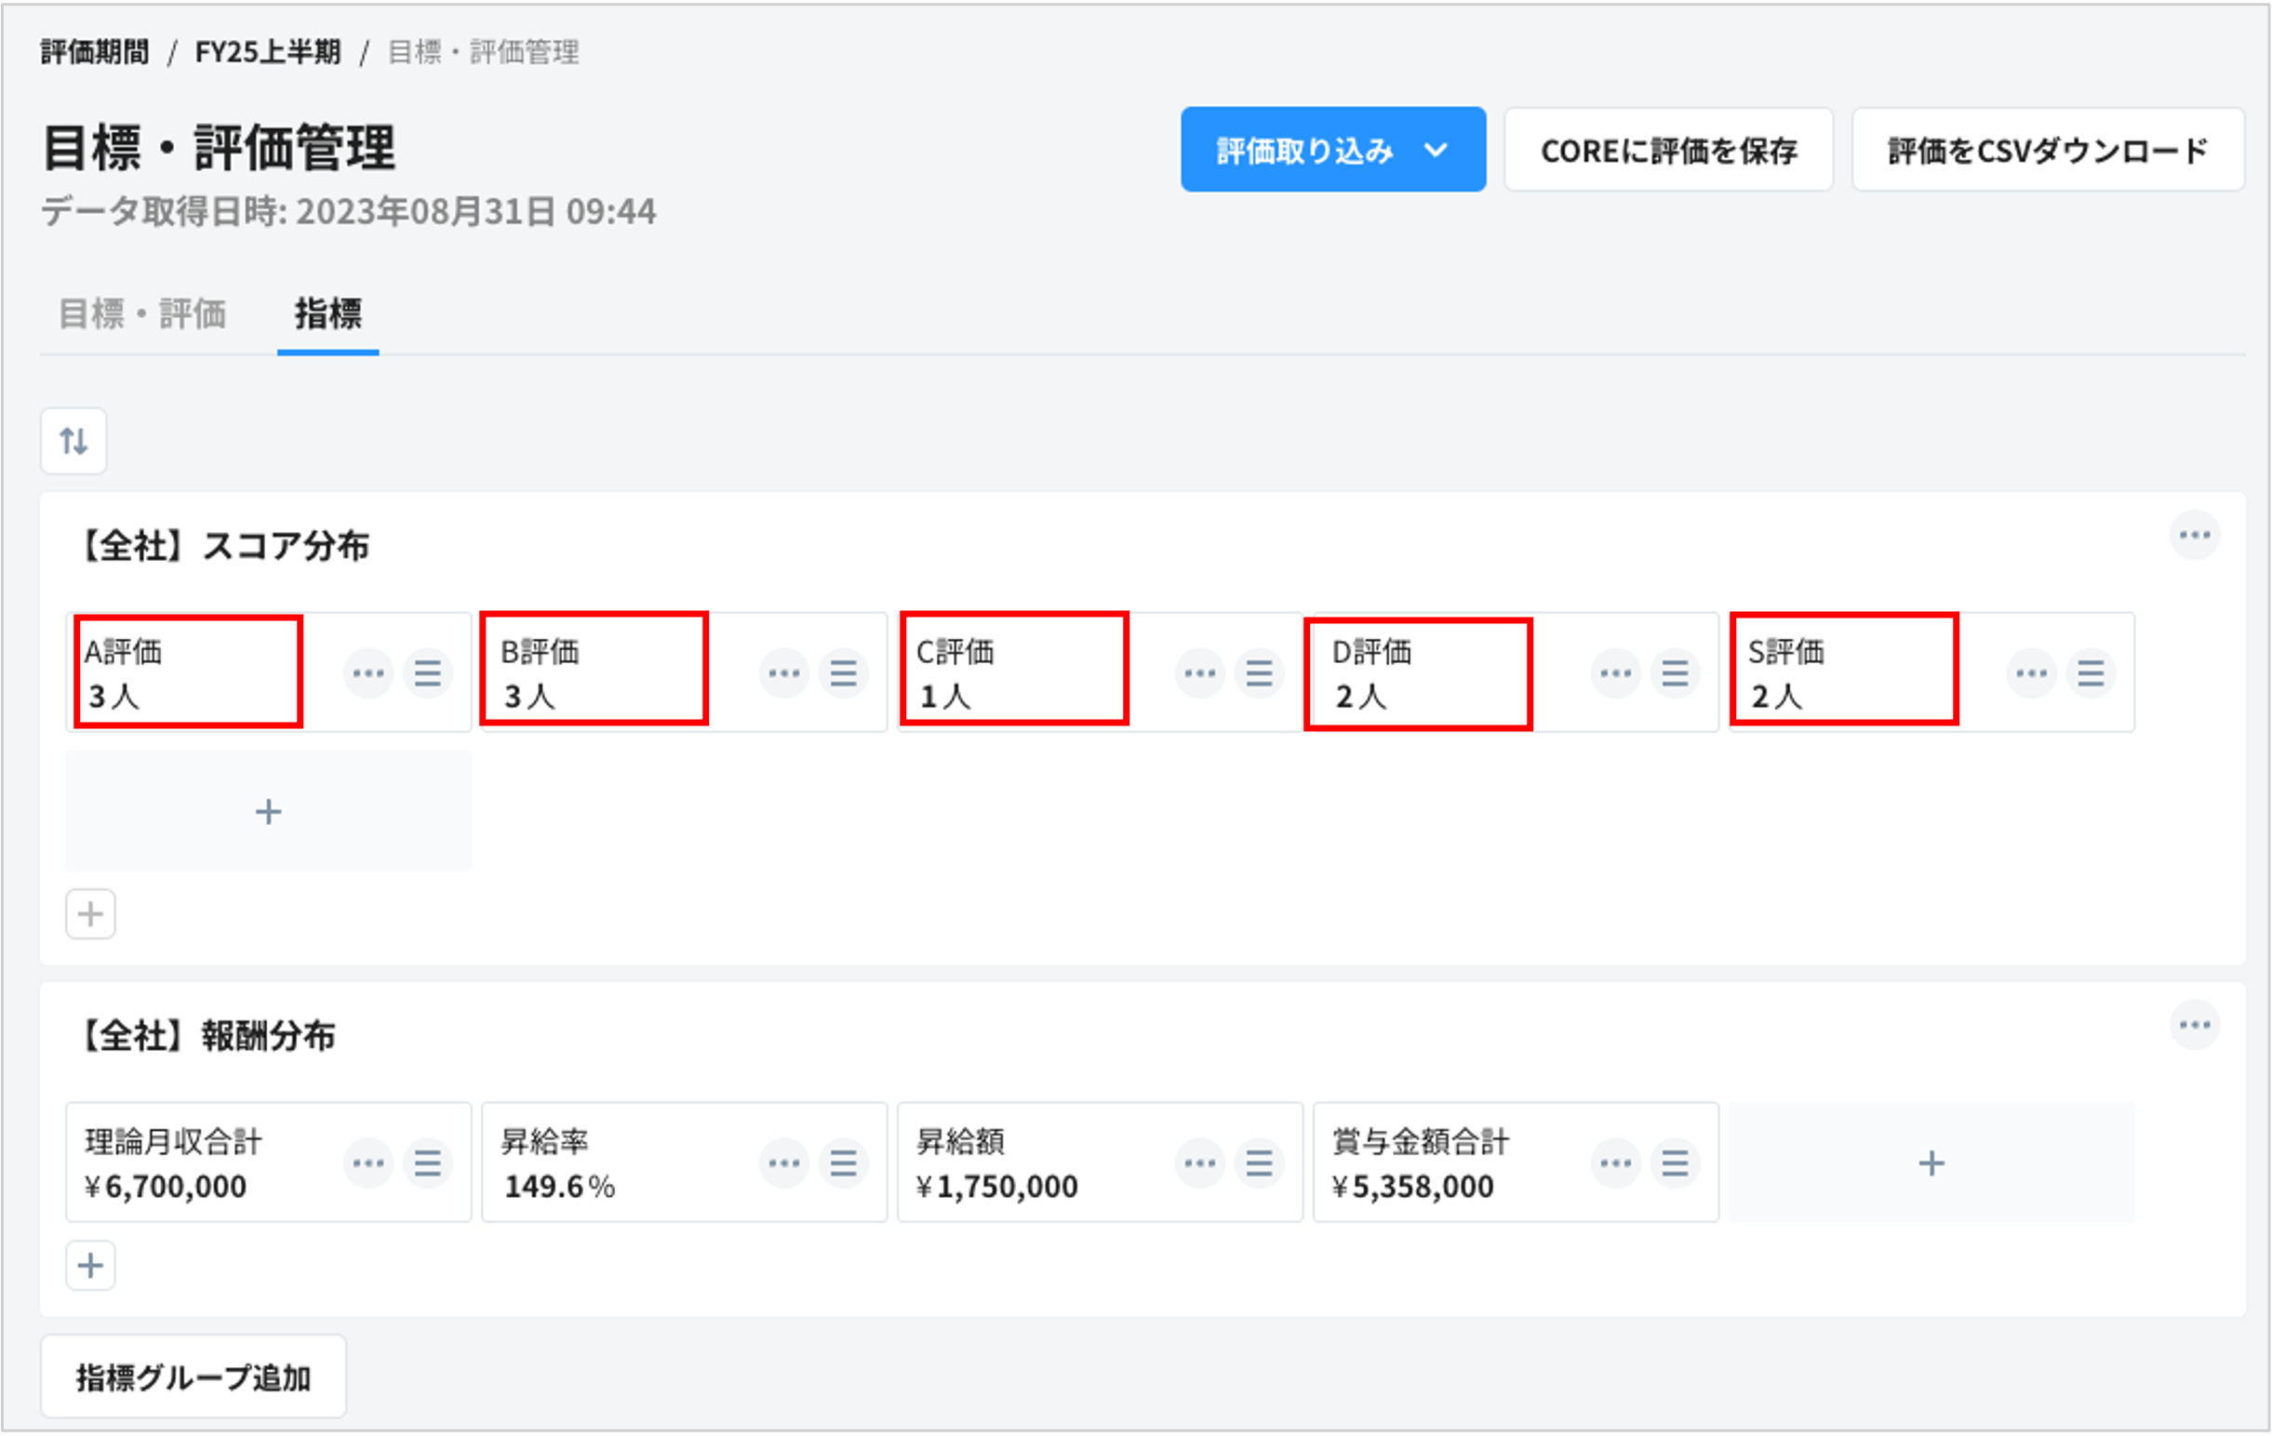
Task: Open more options for A評価 card
Action: (x=368, y=673)
